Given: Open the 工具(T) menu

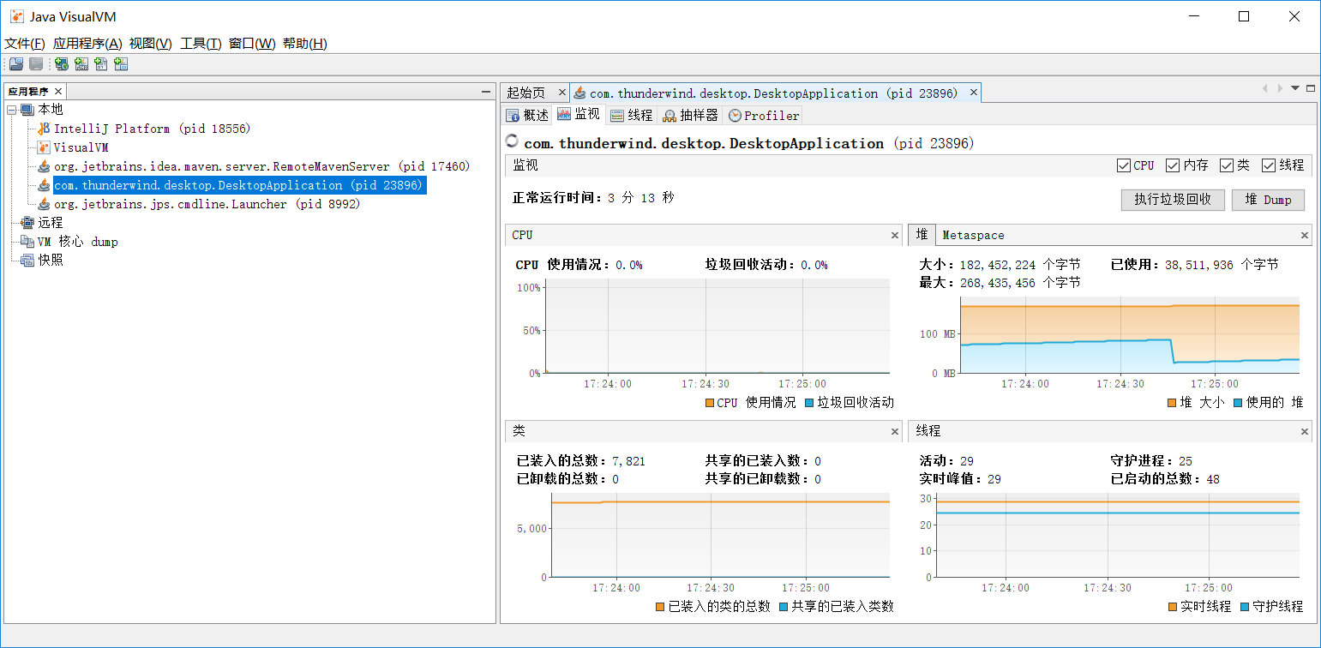Looking at the screenshot, I should [201, 44].
